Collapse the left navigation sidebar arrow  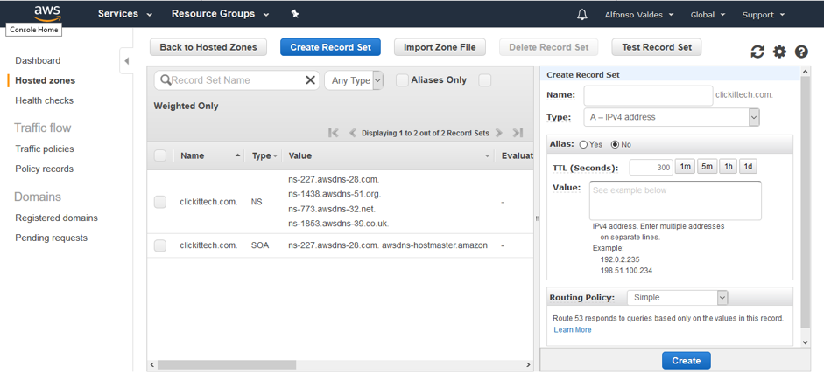[126, 61]
